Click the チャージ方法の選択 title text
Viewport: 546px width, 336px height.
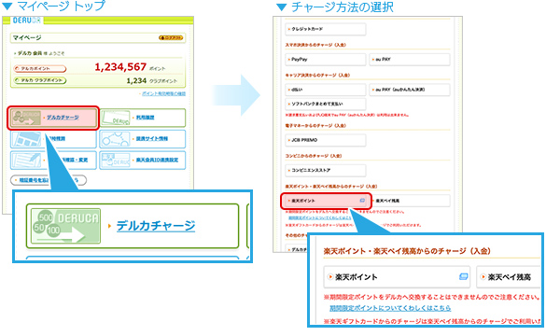(343, 7)
